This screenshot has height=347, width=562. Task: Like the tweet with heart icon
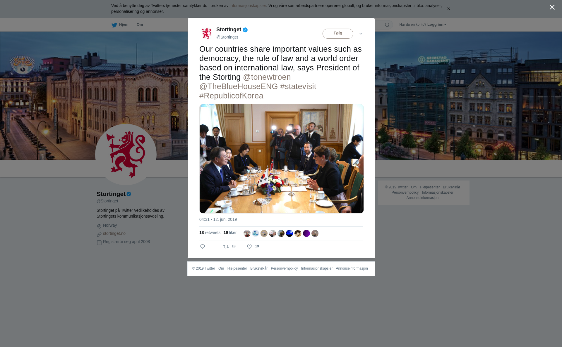point(249,247)
